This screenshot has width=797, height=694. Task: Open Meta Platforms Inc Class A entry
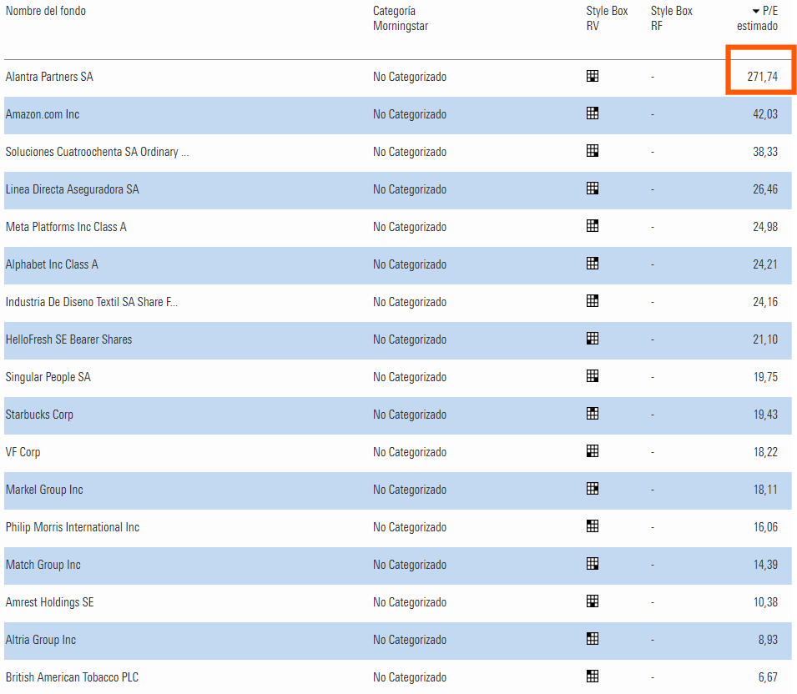[66, 227]
